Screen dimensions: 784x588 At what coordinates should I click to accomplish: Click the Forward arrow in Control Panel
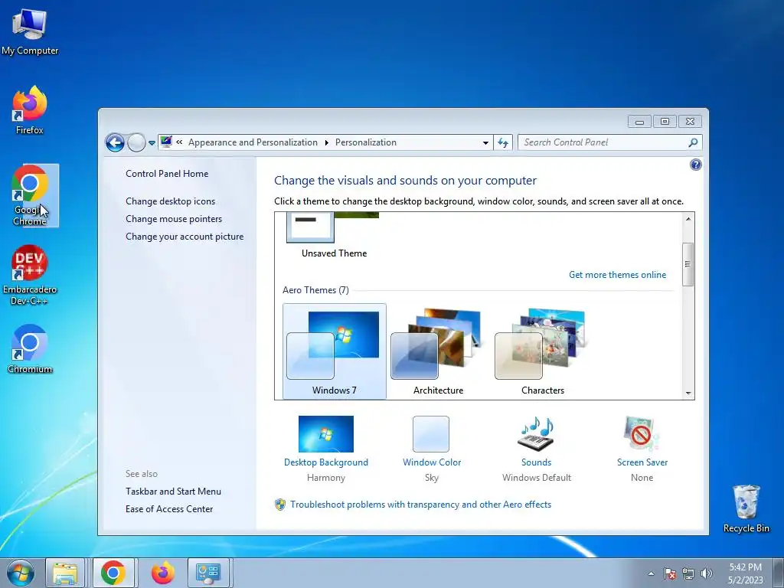[136, 142]
